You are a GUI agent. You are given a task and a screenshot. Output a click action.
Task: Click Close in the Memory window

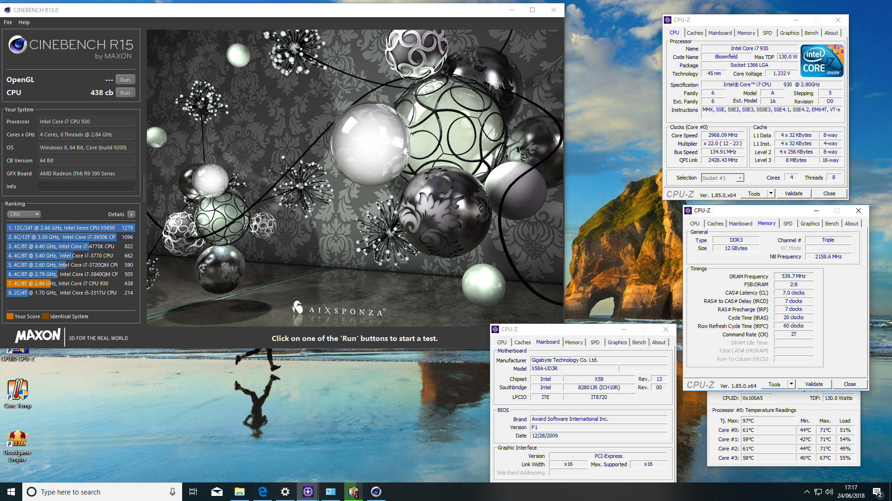click(850, 384)
